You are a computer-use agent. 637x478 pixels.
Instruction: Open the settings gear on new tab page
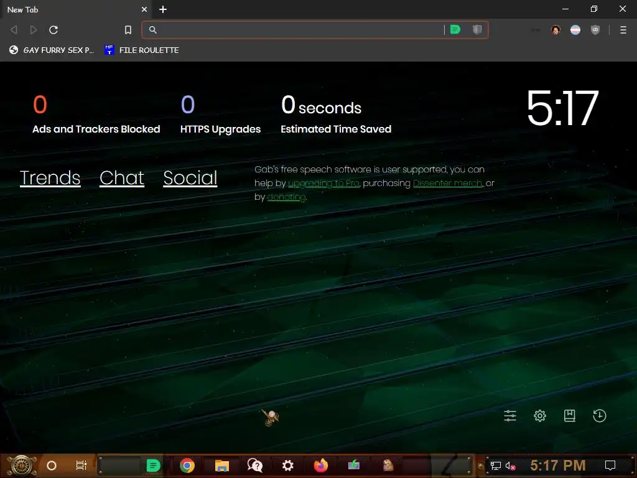point(540,416)
